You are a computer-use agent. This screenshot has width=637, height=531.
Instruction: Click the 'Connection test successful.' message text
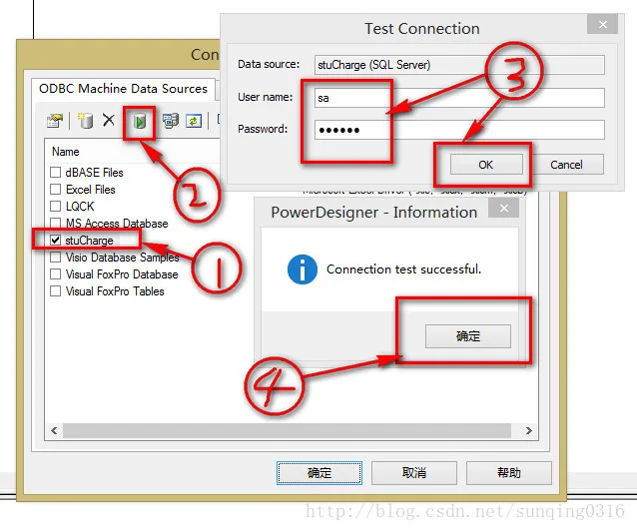coord(403,268)
